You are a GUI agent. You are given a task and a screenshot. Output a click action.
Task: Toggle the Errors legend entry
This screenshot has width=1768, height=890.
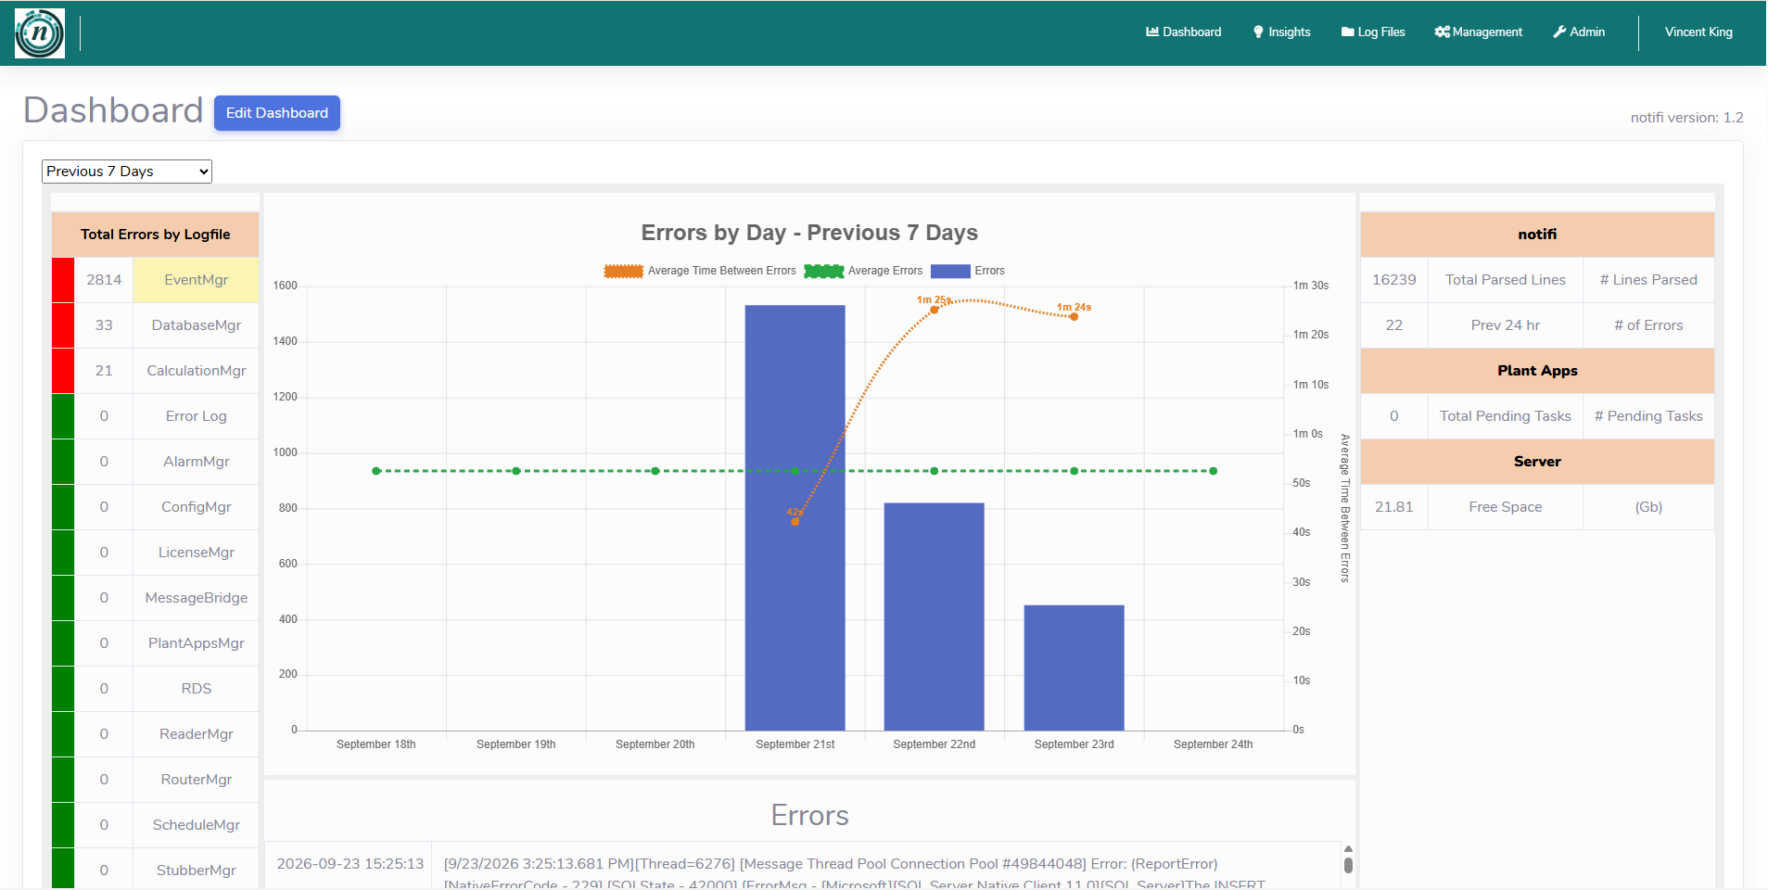pyautogui.click(x=968, y=271)
